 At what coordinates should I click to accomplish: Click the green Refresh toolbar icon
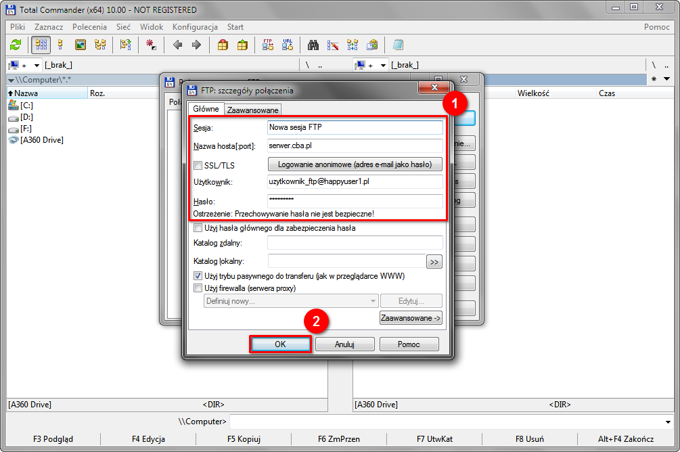[16, 45]
